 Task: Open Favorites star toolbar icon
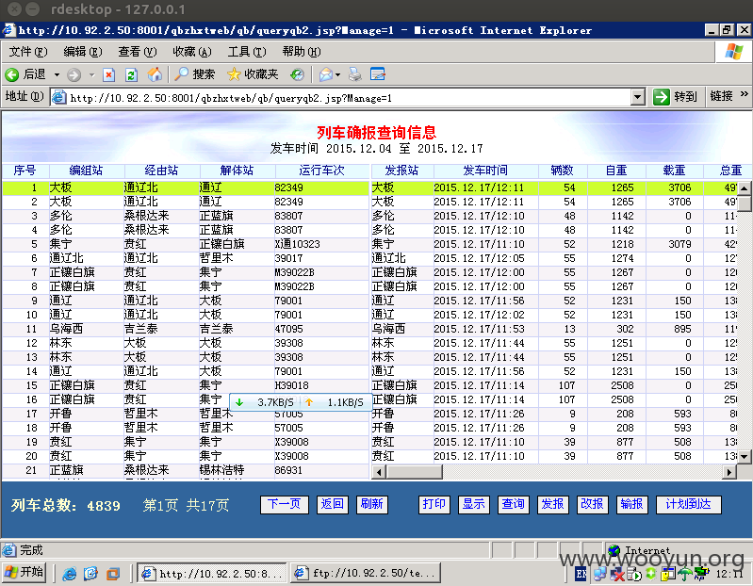tap(234, 73)
